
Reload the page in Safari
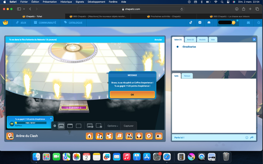182,9
